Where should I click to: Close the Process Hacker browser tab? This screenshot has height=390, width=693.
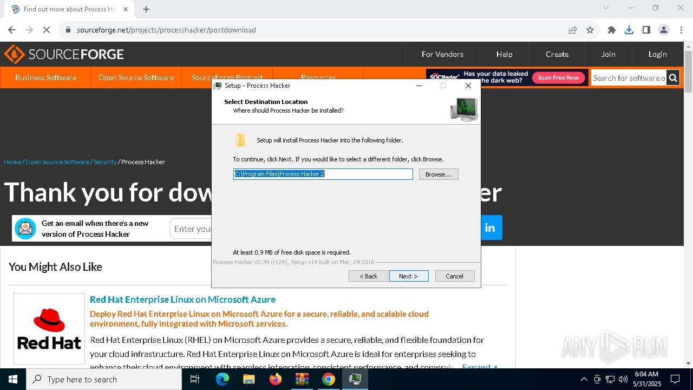(x=126, y=9)
